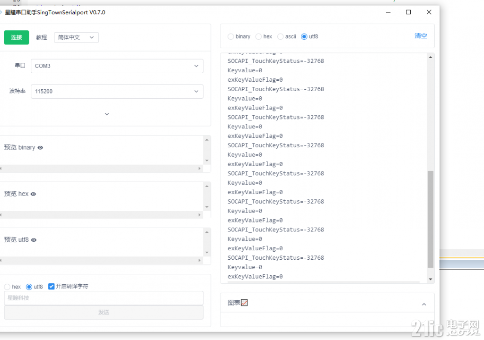Click 清空 to clear the received log
Screen dimensions: 484x340
421,36
